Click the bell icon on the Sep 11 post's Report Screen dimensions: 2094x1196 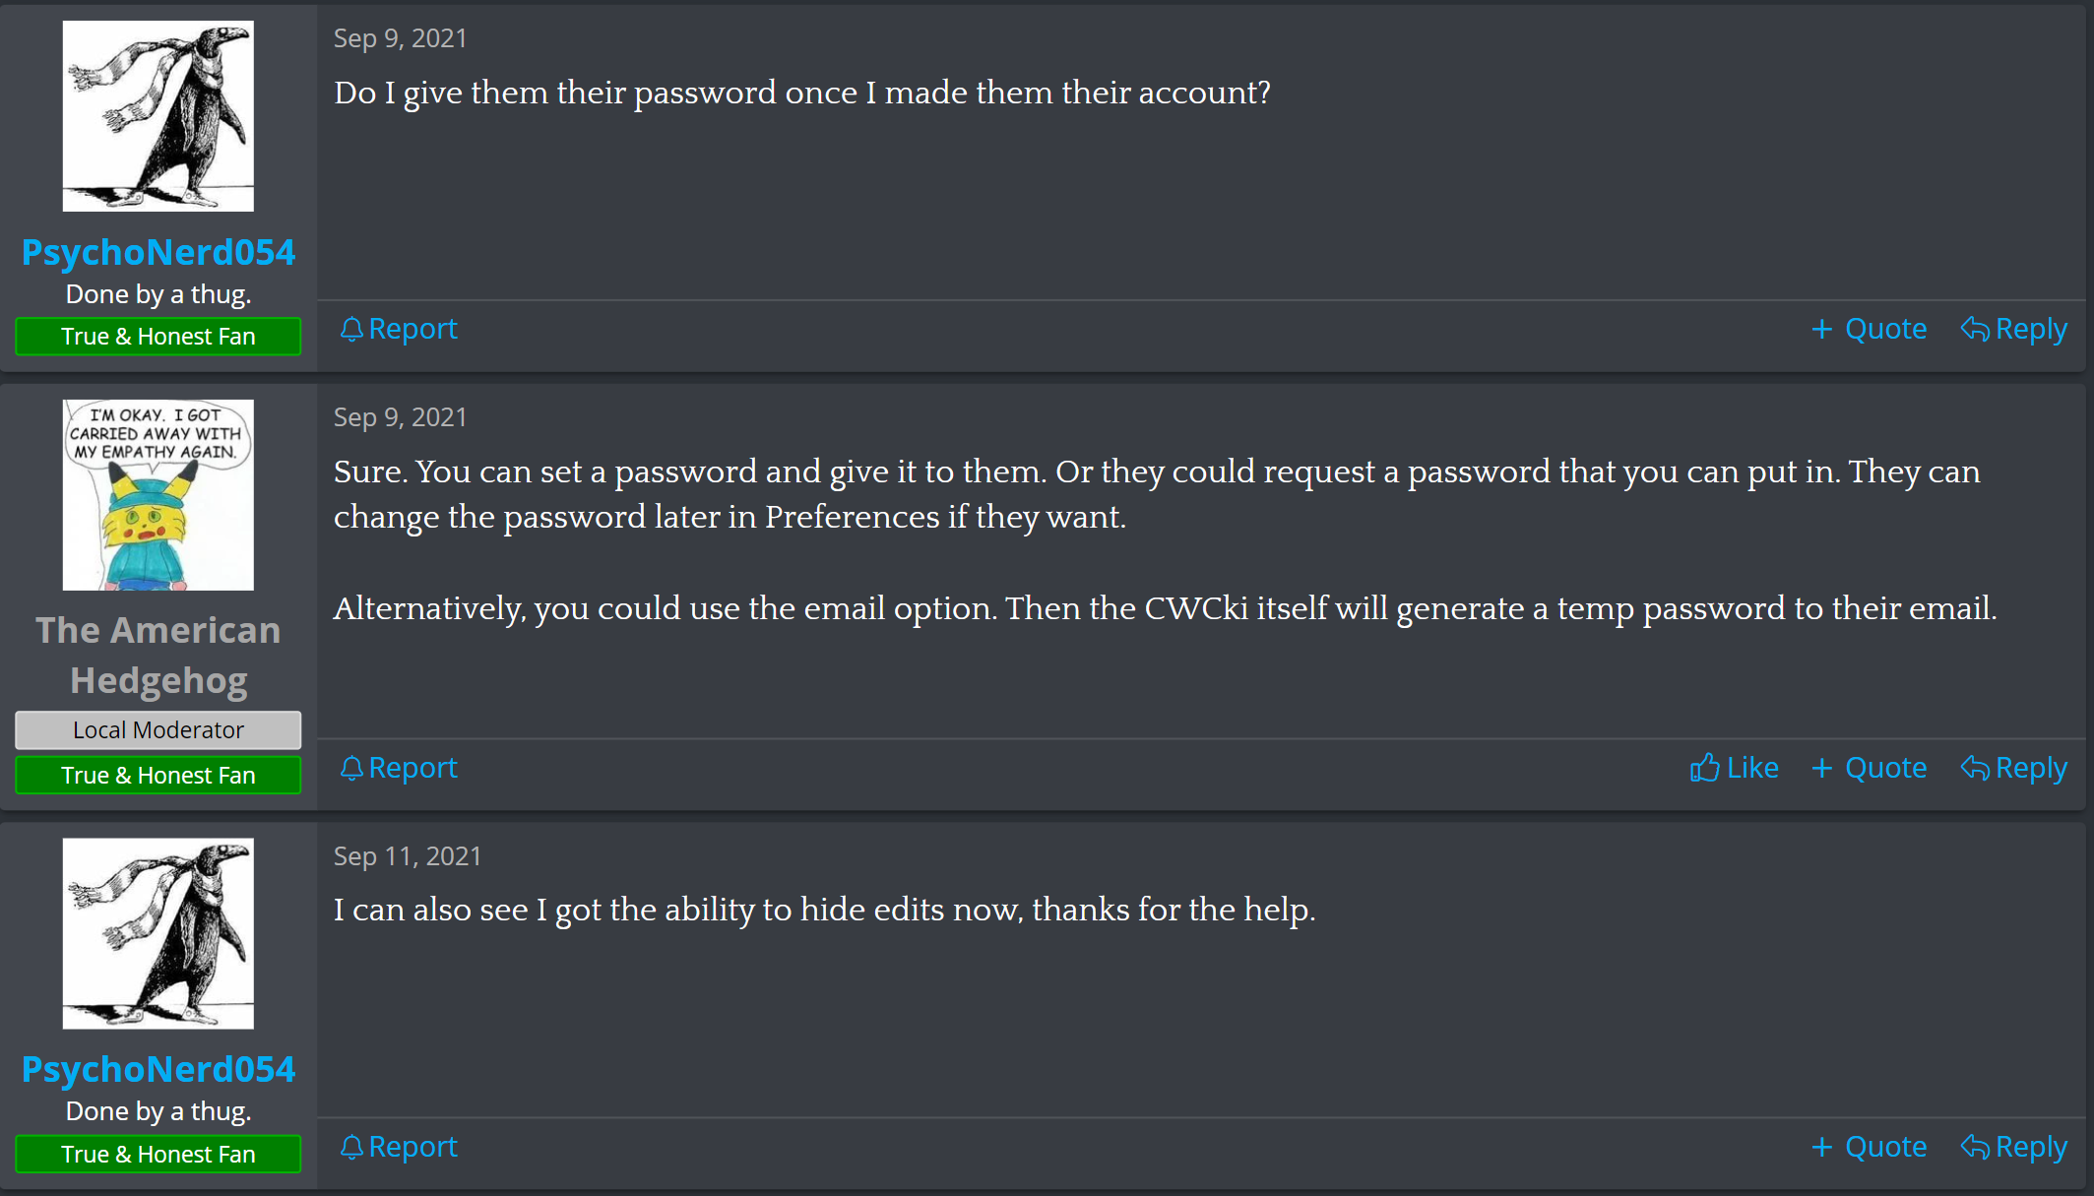tap(351, 1147)
